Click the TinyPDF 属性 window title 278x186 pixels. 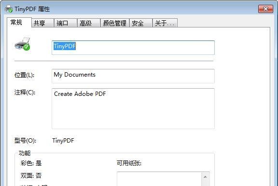point(32,9)
